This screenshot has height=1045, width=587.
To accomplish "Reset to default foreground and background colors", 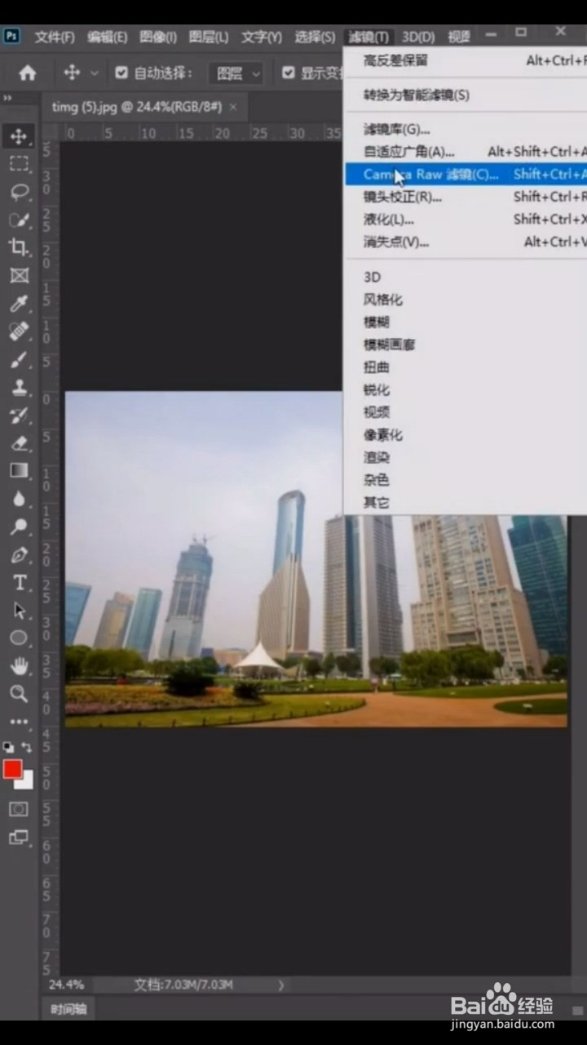I will 8,747.
